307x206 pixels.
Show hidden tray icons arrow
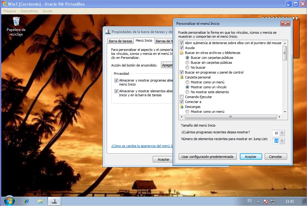[258, 201]
